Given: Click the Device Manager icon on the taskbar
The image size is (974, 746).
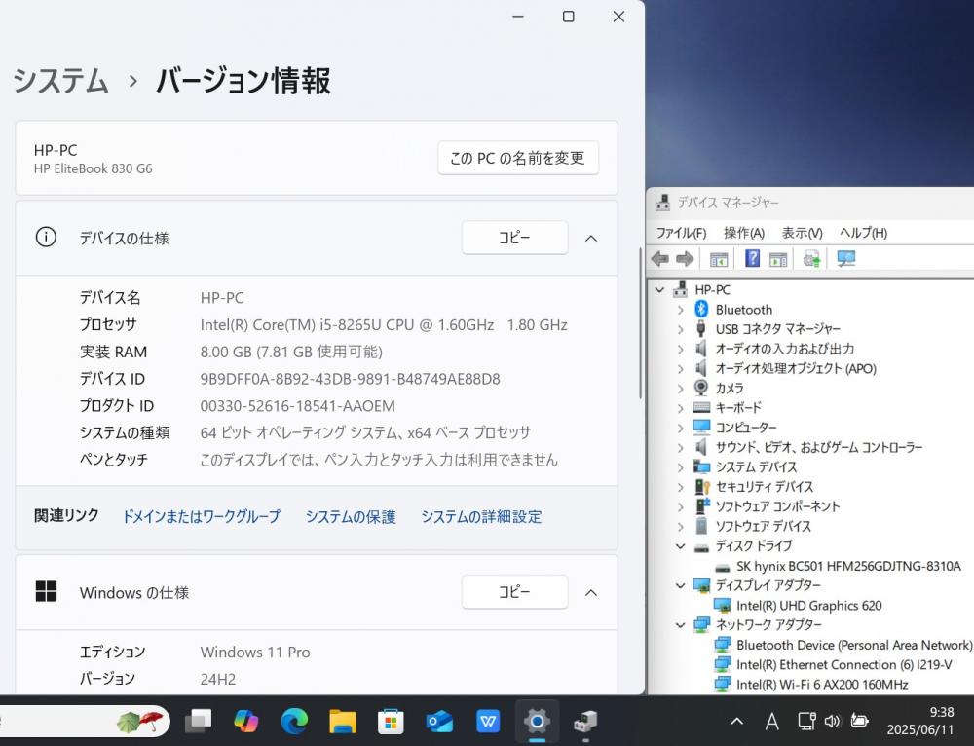Looking at the screenshot, I should click(x=585, y=721).
